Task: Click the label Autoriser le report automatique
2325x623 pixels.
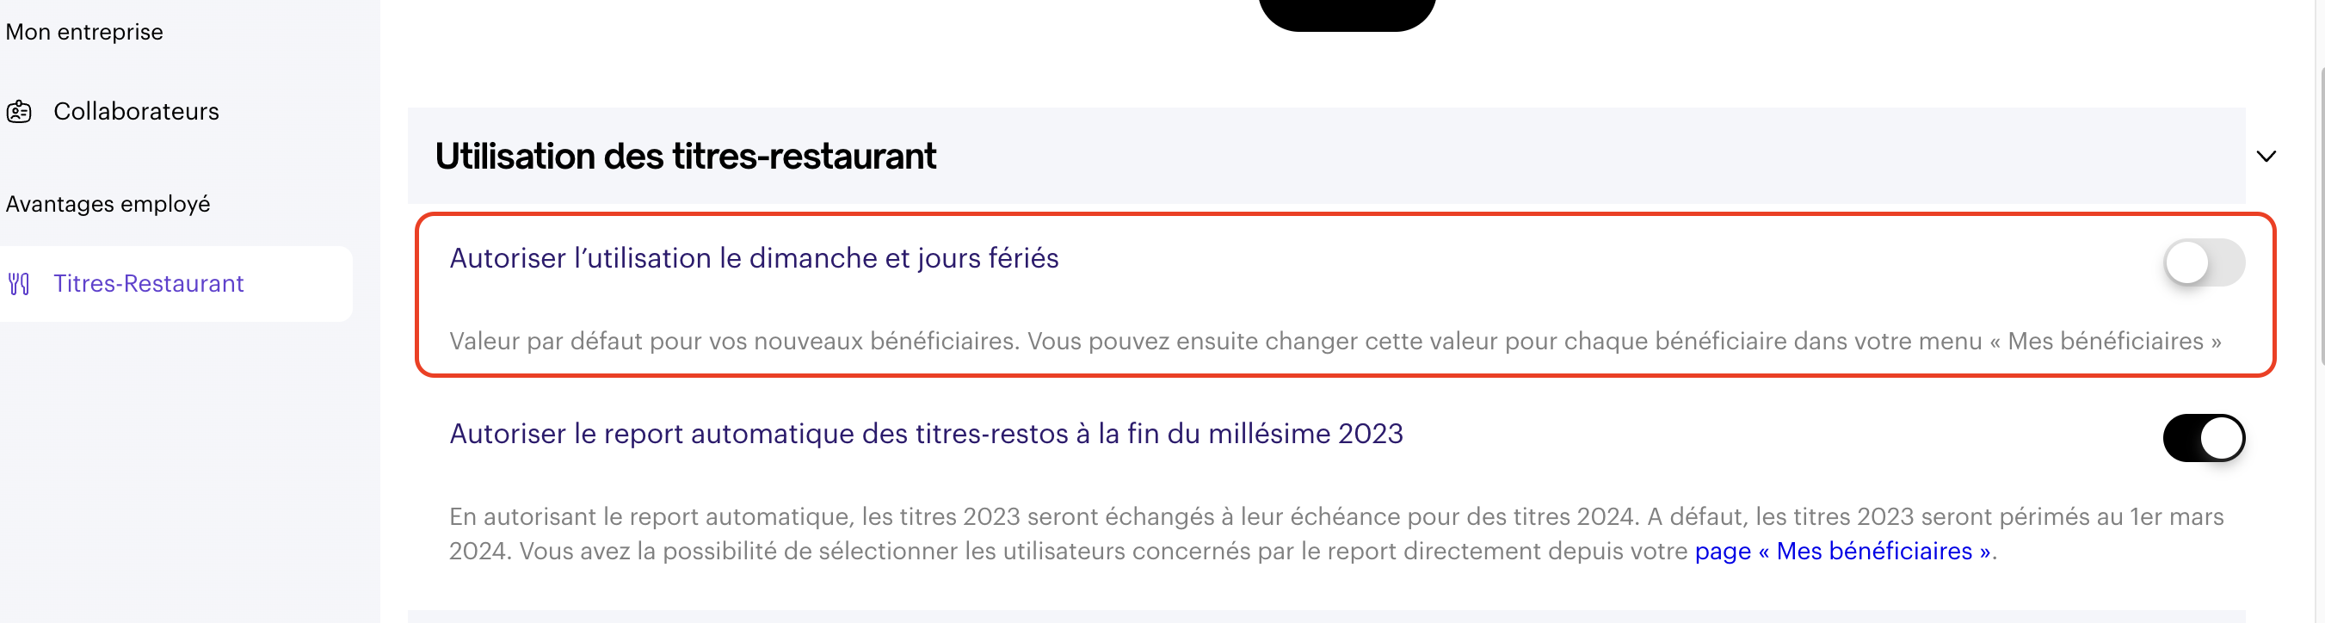Action: coord(926,434)
